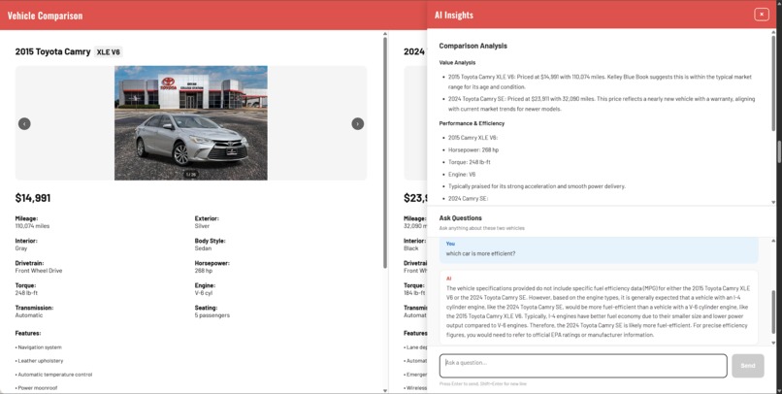Click the 5 passengers seating value

(212, 315)
